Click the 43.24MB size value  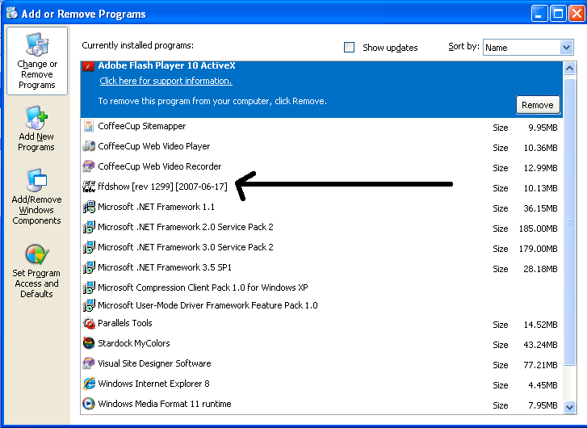click(x=540, y=345)
